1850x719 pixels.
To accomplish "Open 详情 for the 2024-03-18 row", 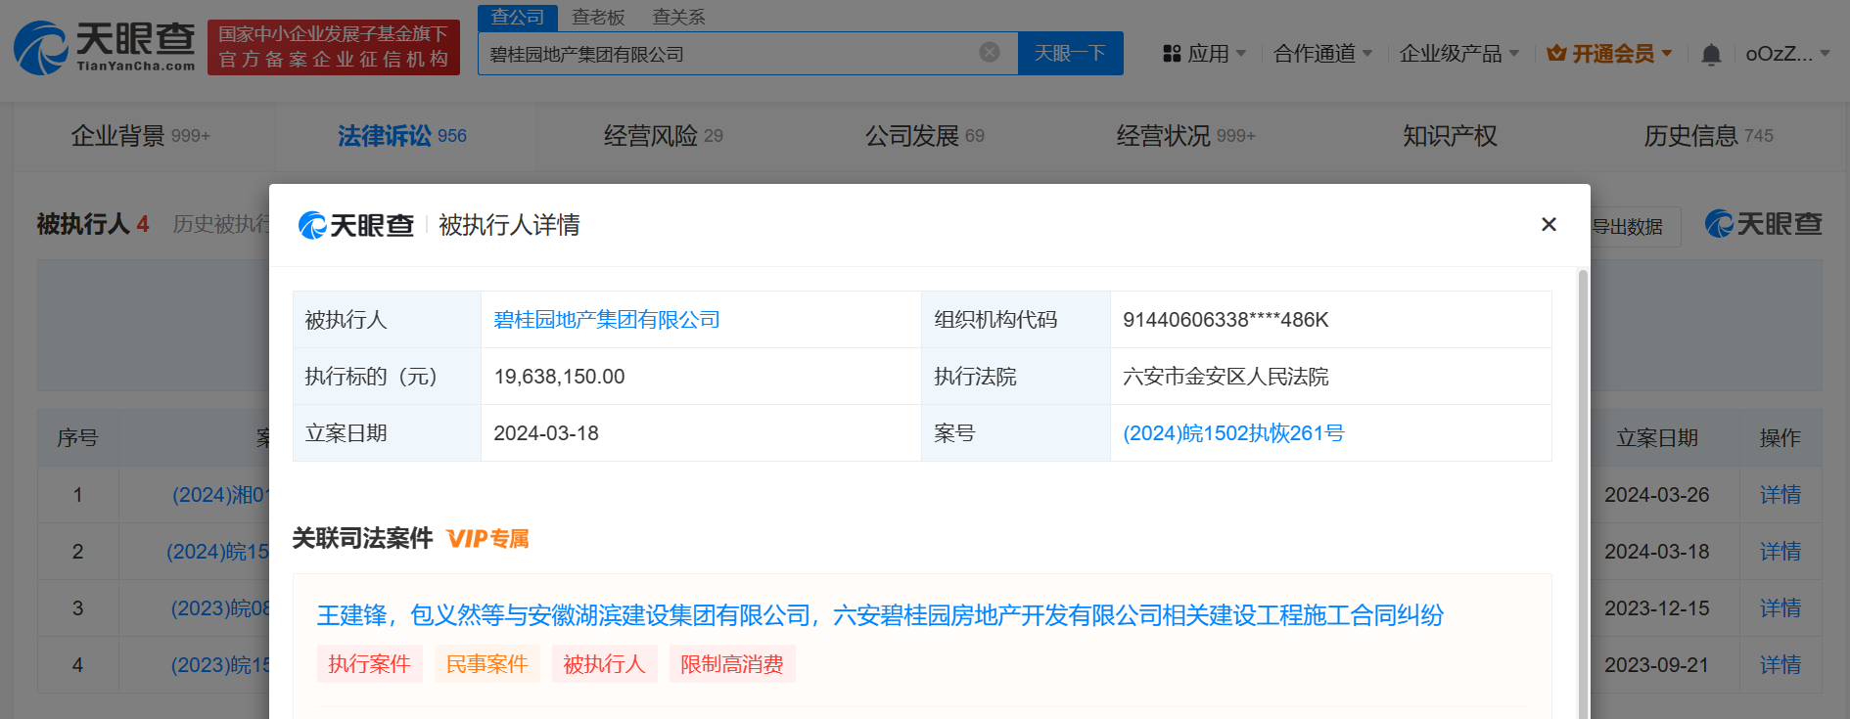I will pyautogui.click(x=1780, y=552).
